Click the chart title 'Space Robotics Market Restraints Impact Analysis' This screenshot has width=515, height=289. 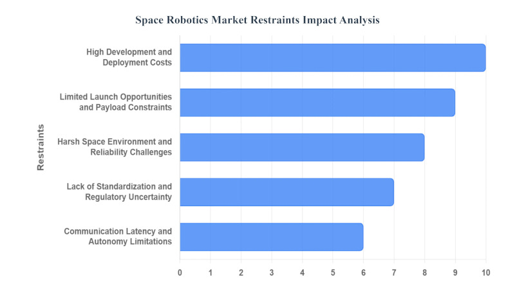click(257, 20)
